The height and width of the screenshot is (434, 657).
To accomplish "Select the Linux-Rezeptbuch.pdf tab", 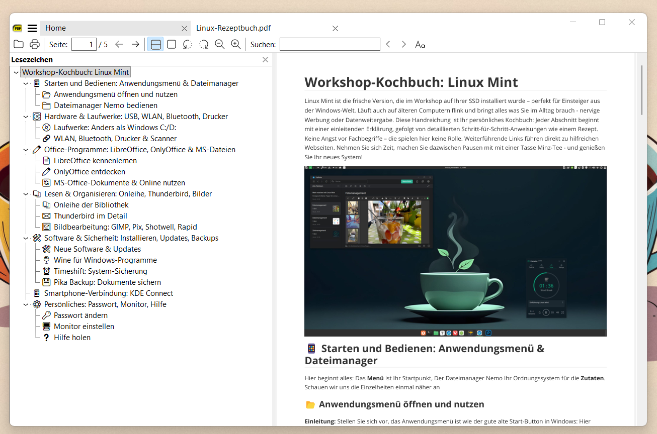I will (233, 28).
